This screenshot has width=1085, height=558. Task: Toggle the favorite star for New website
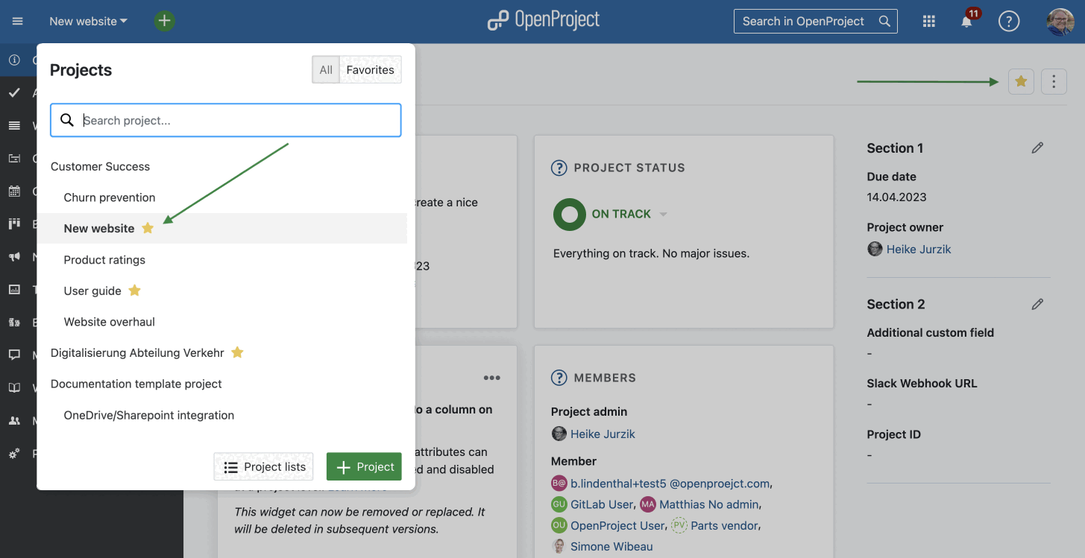148,228
